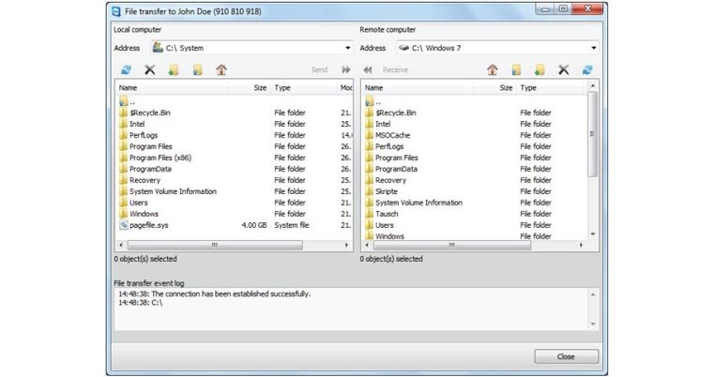Click the TeamViewer icon in title bar

point(116,11)
